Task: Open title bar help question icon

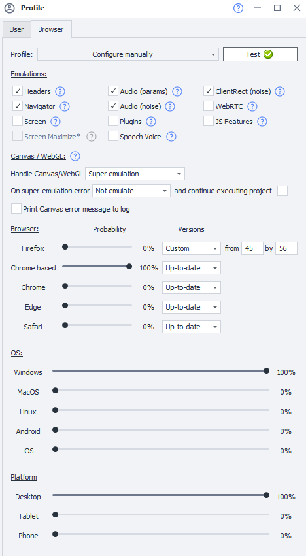Action: click(238, 8)
